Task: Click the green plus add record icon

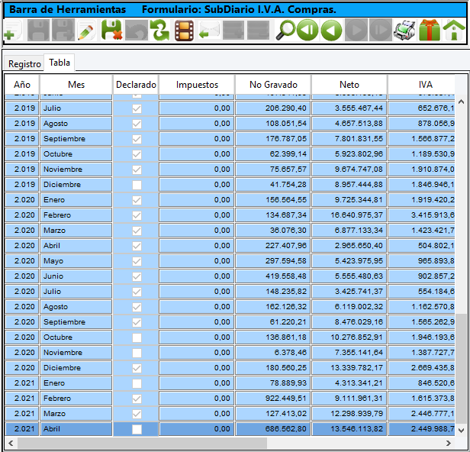Action: [12, 31]
